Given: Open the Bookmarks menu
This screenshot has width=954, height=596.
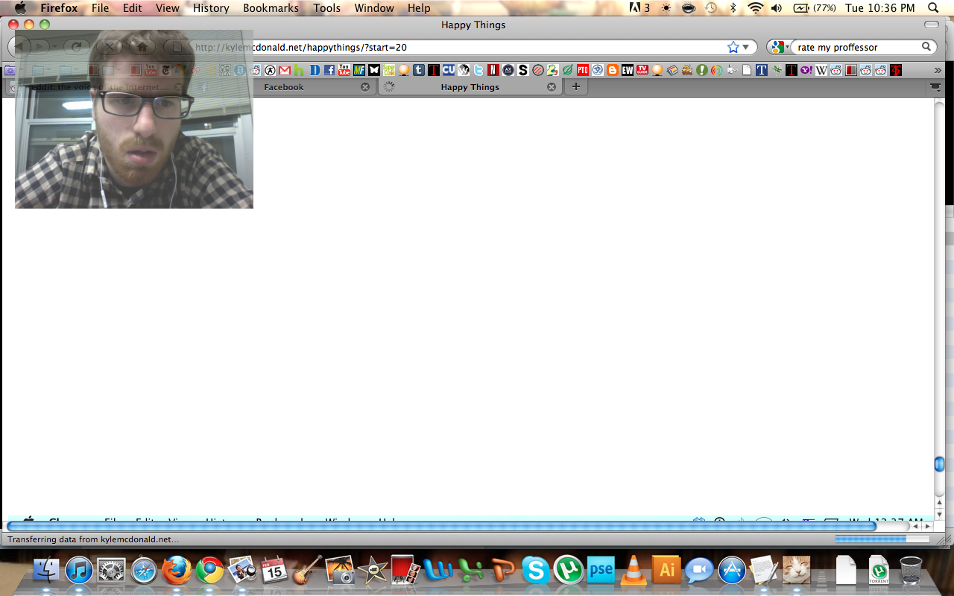Looking at the screenshot, I should pos(271,8).
